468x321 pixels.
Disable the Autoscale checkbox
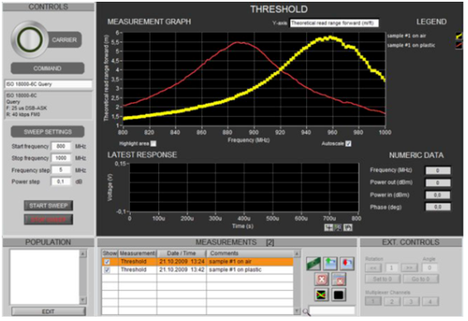pos(348,144)
